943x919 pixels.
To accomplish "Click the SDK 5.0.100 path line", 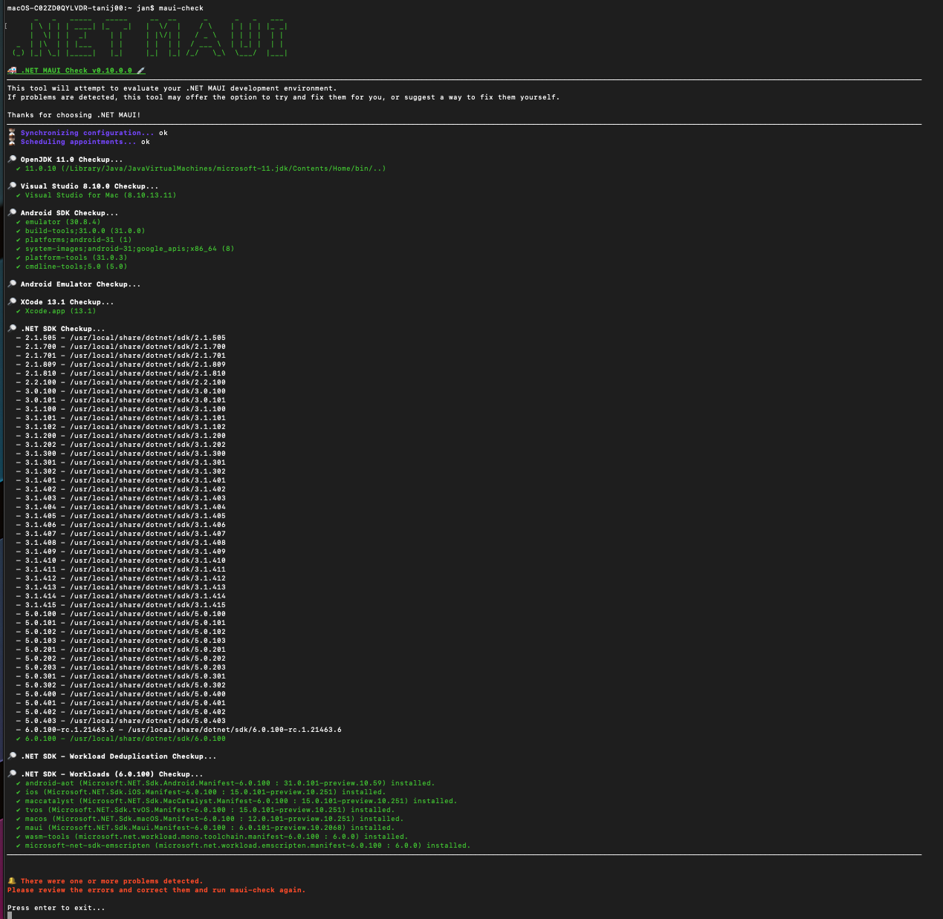I will click(121, 614).
